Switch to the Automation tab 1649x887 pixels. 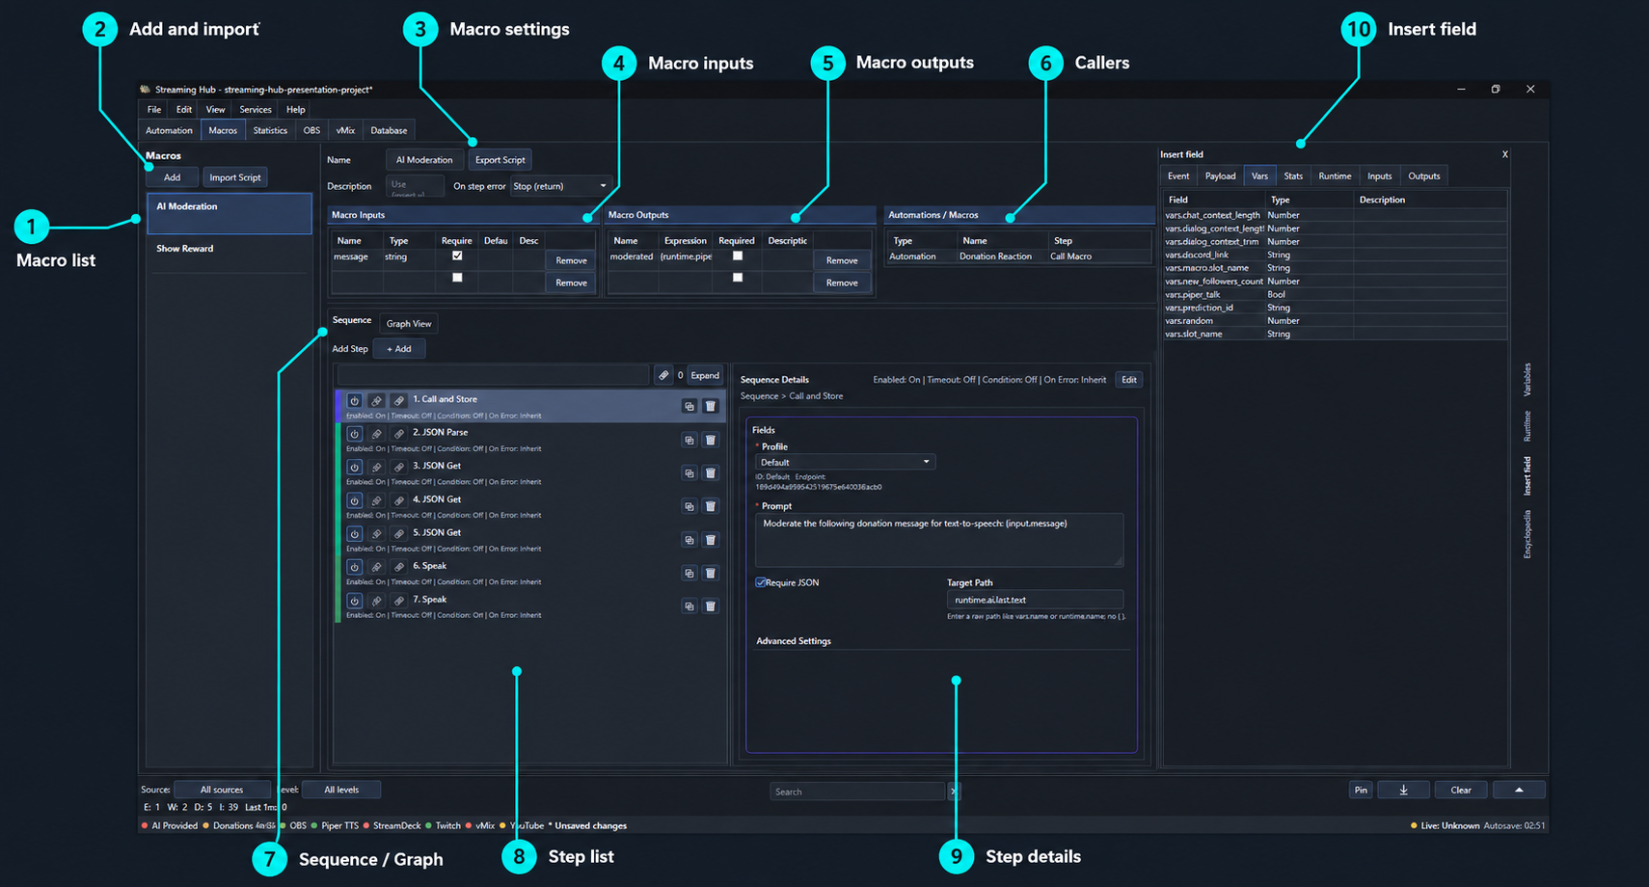pyautogui.click(x=170, y=130)
